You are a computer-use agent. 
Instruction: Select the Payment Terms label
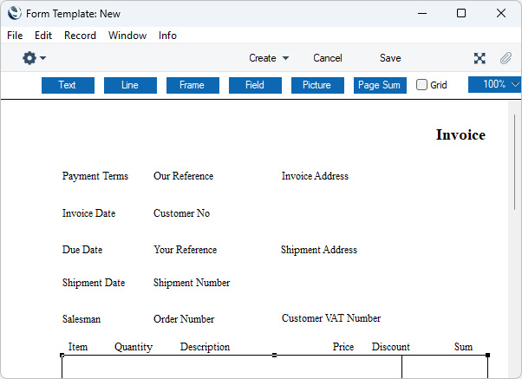(95, 176)
